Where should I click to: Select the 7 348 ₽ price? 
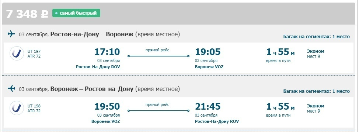[x=27, y=14]
